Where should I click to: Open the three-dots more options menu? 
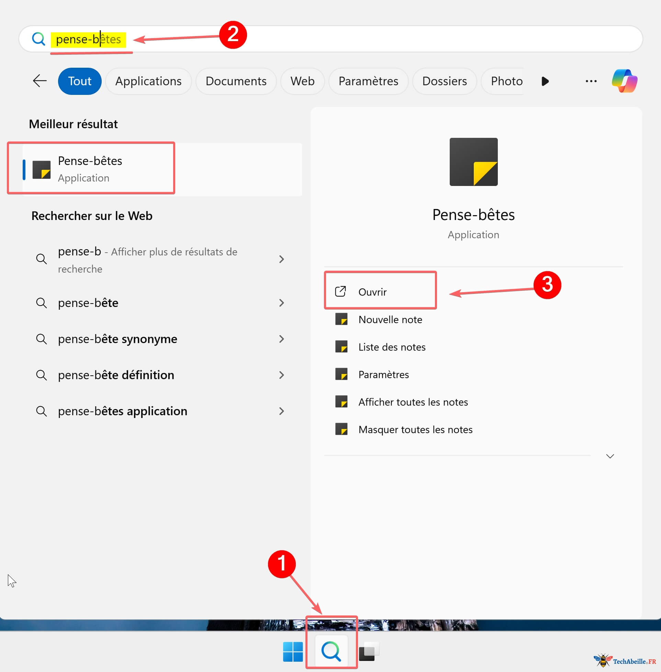[591, 81]
